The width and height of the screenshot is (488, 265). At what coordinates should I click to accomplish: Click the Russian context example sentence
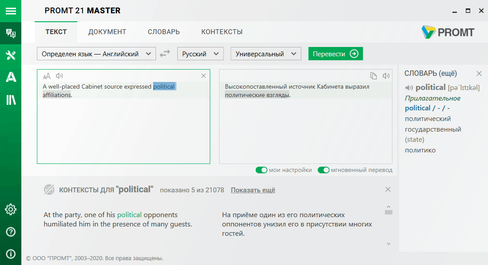[x=297, y=224]
